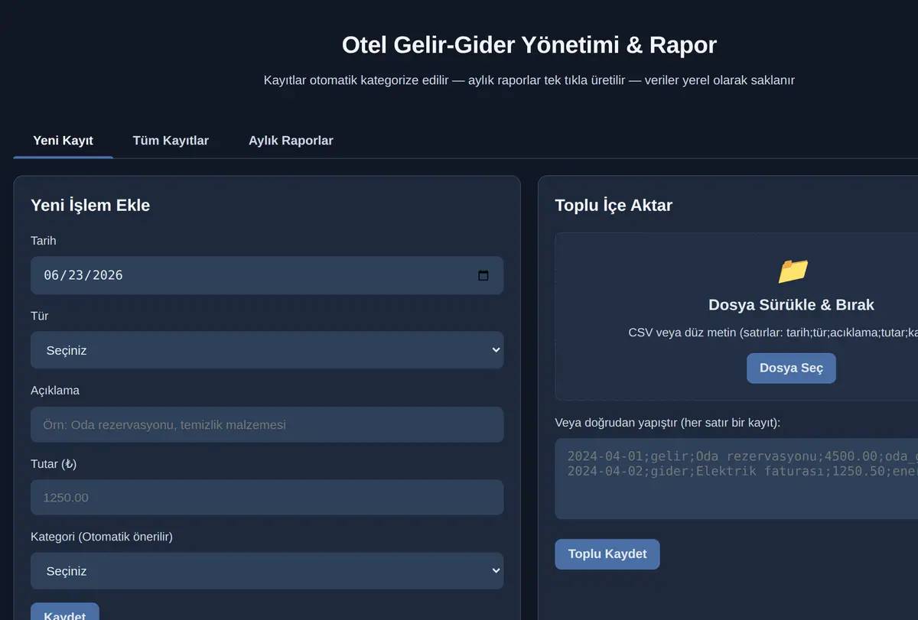Go to the Aylık Raporlar tab
The height and width of the screenshot is (620, 918).
pyautogui.click(x=291, y=141)
